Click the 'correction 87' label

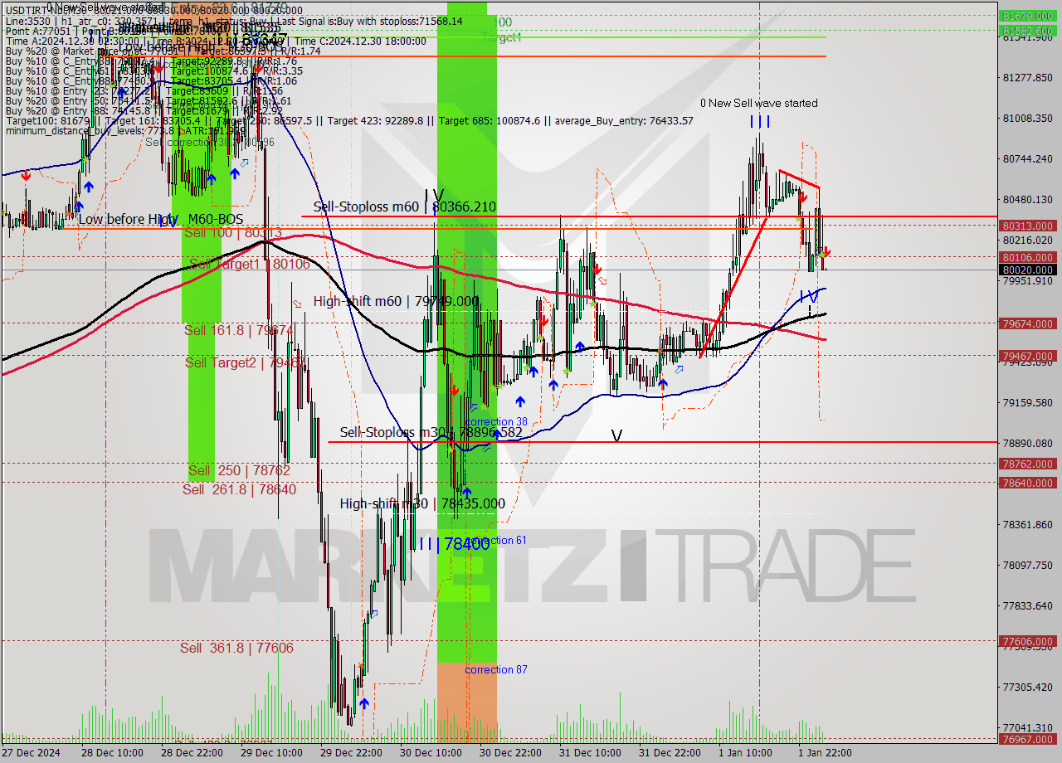click(x=496, y=669)
